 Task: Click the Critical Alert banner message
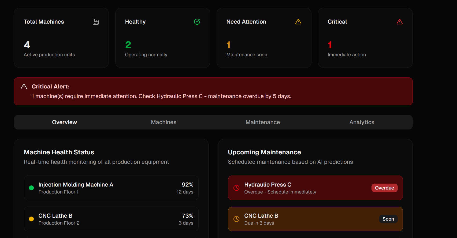(161, 96)
